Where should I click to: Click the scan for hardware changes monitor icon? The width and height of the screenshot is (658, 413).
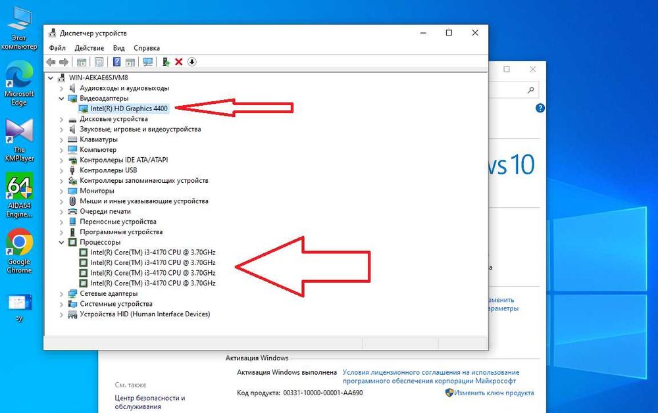click(147, 62)
